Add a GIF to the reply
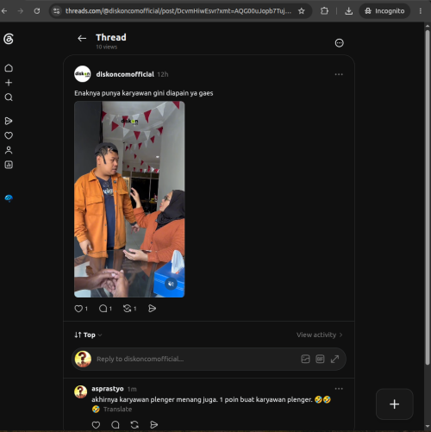Viewport: 431px width, 432px height. coord(320,359)
